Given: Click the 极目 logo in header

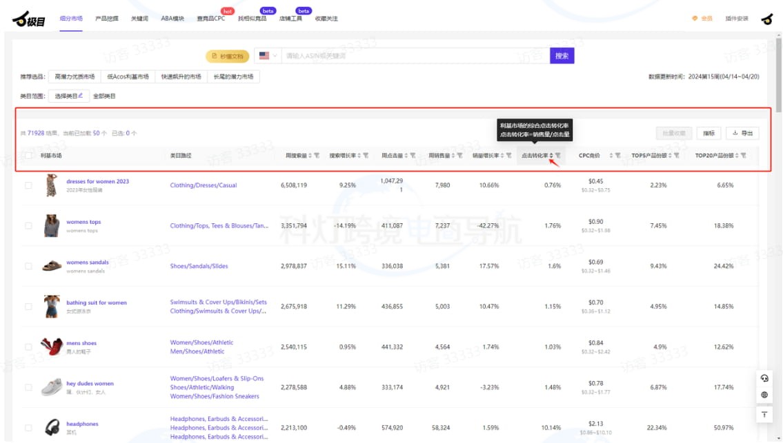Looking at the screenshot, I should [x=28, y=19].
